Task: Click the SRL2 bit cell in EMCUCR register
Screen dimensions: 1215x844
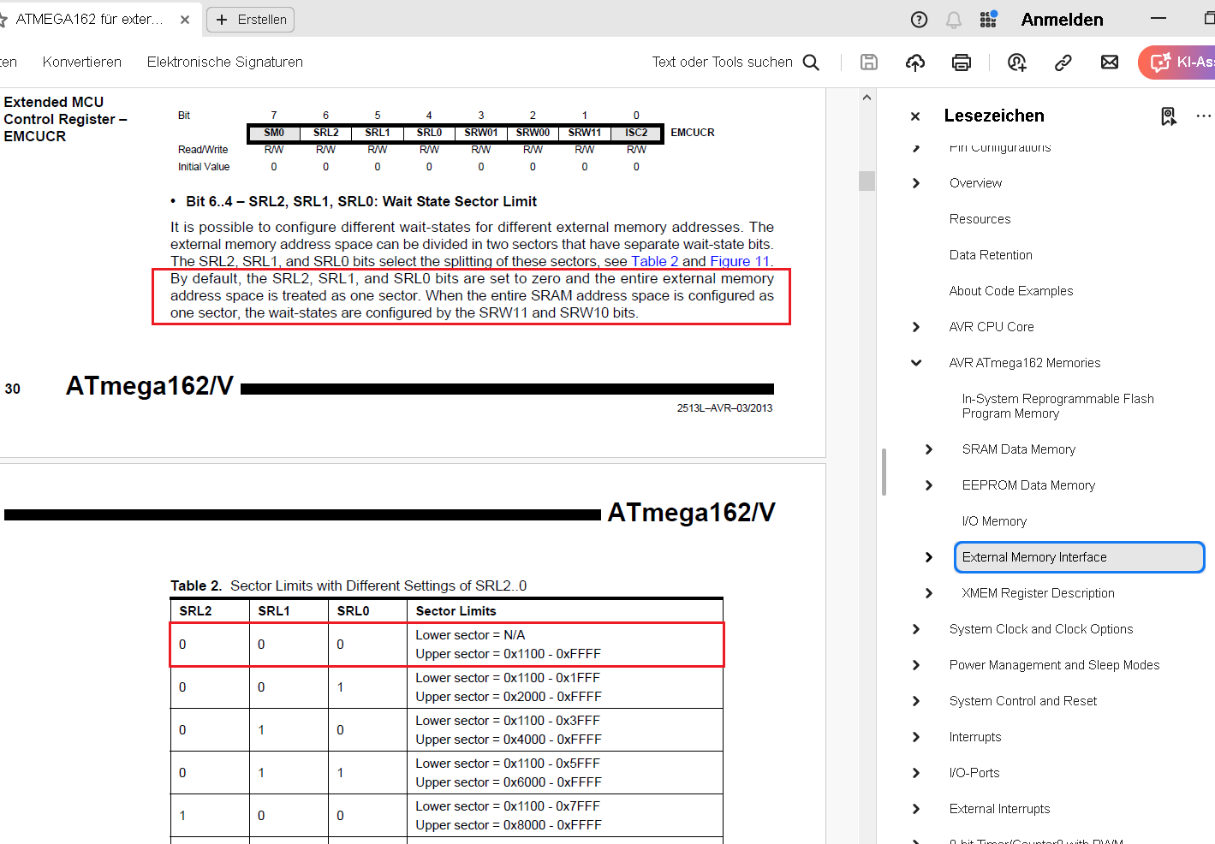Action: 325,133
